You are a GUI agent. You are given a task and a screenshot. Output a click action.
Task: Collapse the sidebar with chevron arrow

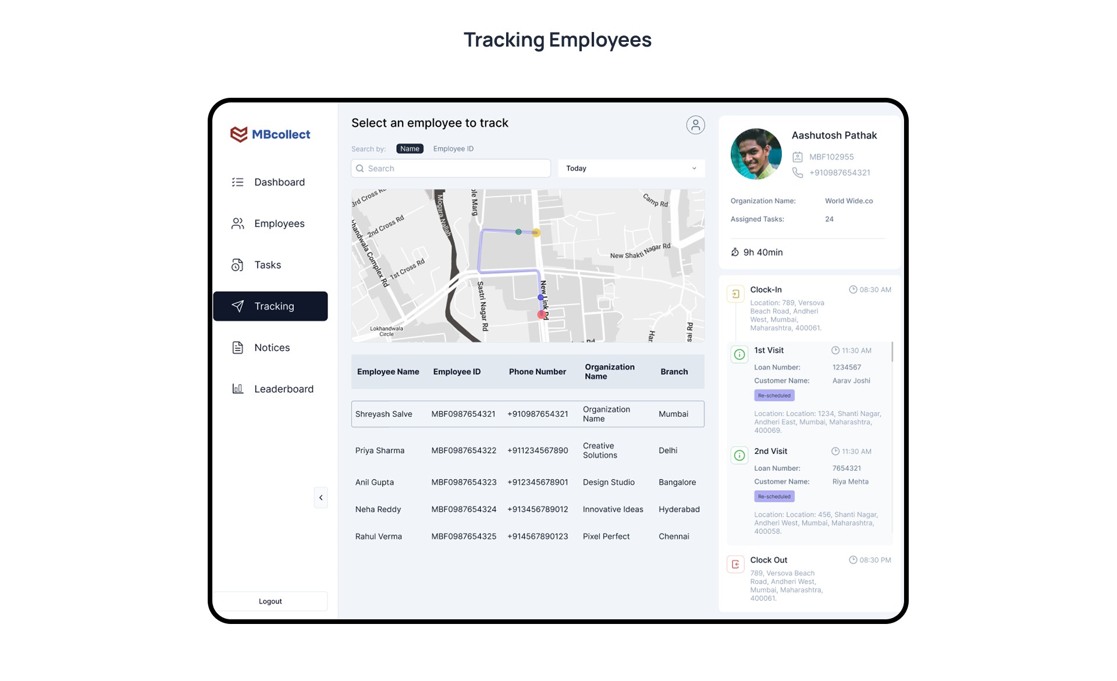[x=321, y=498]
